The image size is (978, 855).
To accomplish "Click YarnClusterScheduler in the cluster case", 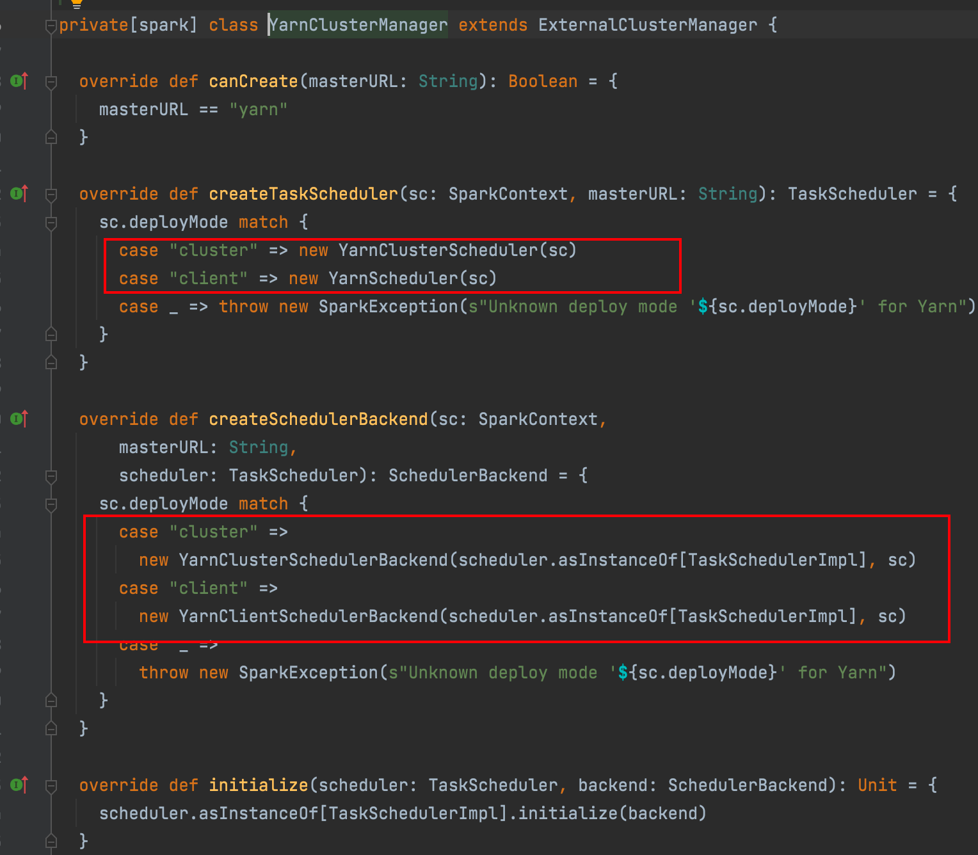I will (x=438, y=250).
